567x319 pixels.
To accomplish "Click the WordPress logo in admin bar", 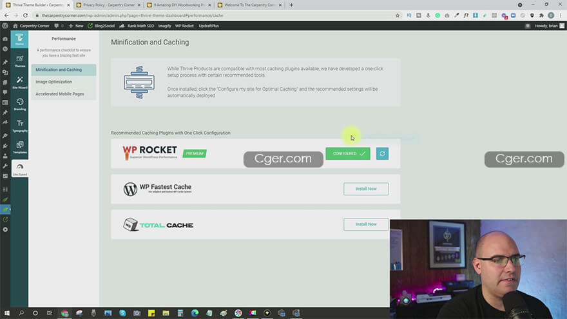I will pyautogui.click(x=5, y=26).
